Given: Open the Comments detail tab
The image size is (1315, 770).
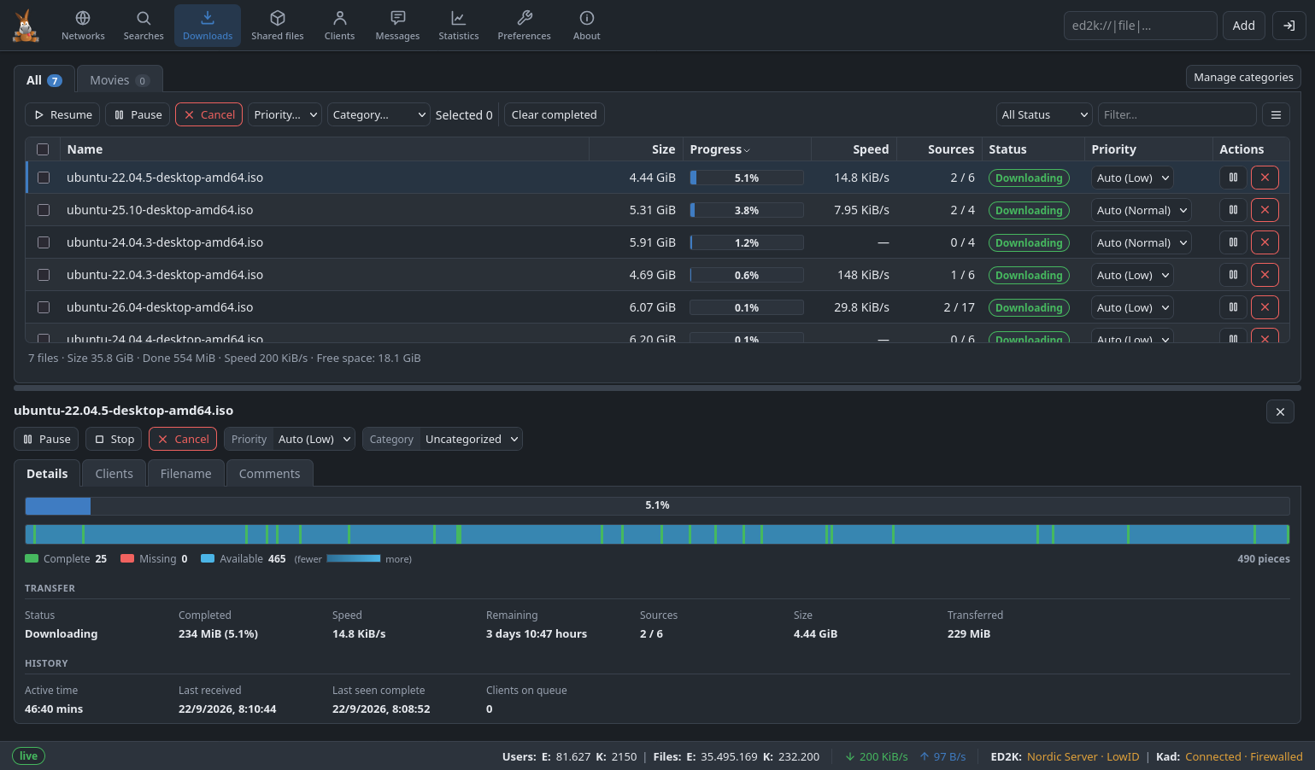Looking at the screenshot, I should [269, 474].
